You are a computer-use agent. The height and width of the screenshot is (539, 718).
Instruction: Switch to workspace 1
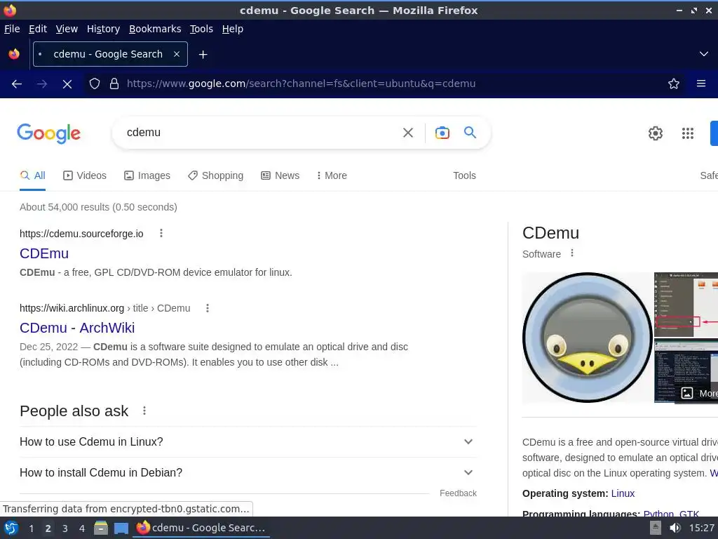click(x=31, y=528)
